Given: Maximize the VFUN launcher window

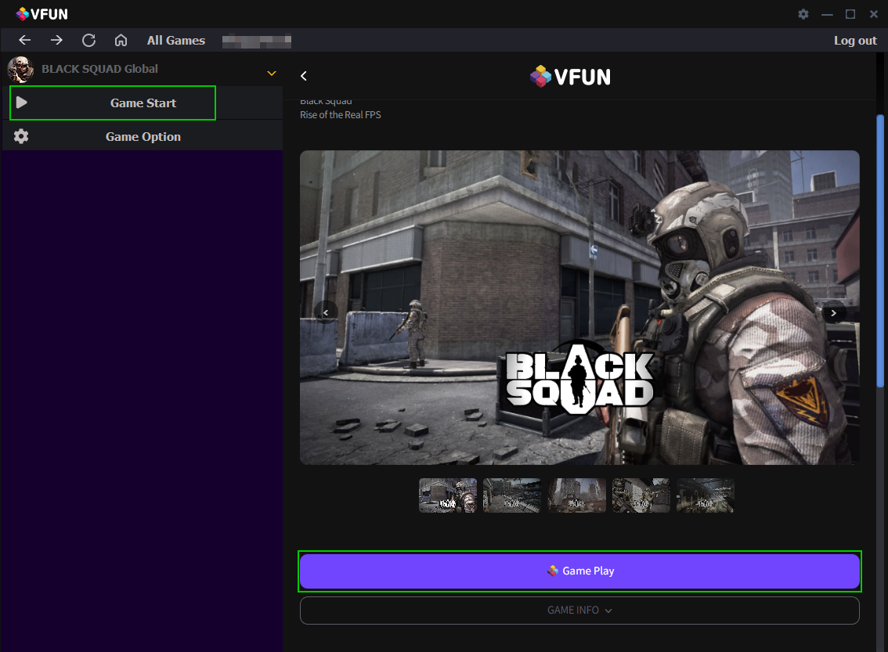Looking at the screenshot, I should (850, 14).
